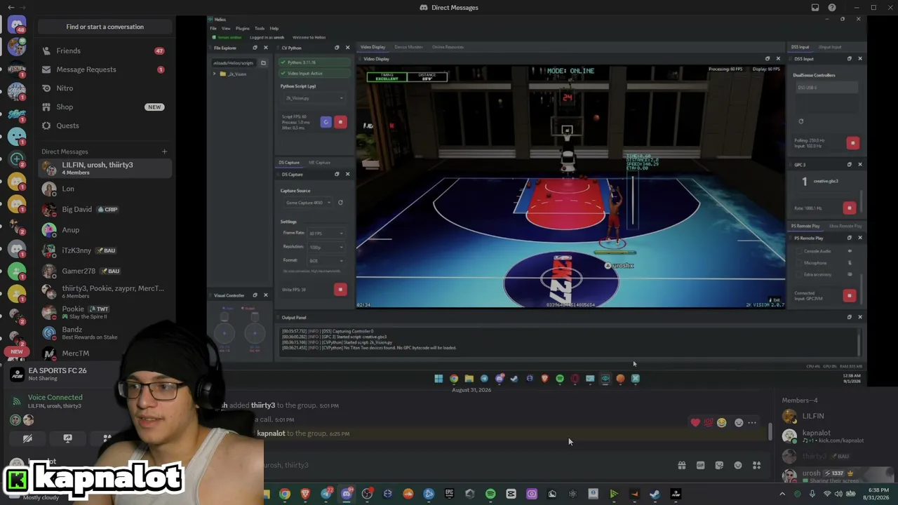Screen dimensions: 898x505
Task: Reload the Python script with the blue button in Helios
Action: [326, 122]
